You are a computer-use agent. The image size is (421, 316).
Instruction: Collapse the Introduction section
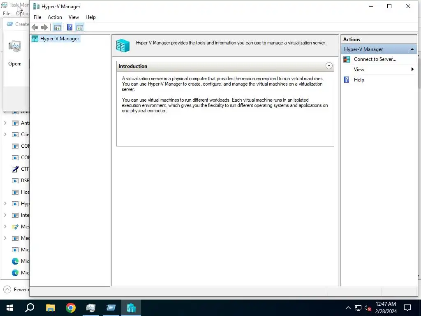click(329, 66)
